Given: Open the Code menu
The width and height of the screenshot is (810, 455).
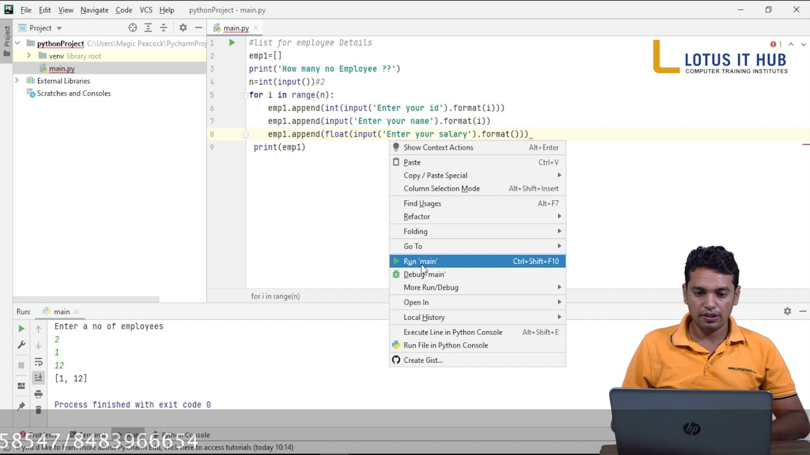Looking at the screenshot, I should [123, 10].
